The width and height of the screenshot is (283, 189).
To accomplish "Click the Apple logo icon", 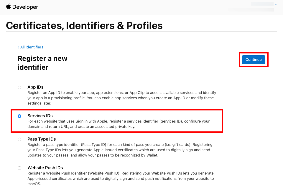I will pyautogui.click(x=8, y=6).
